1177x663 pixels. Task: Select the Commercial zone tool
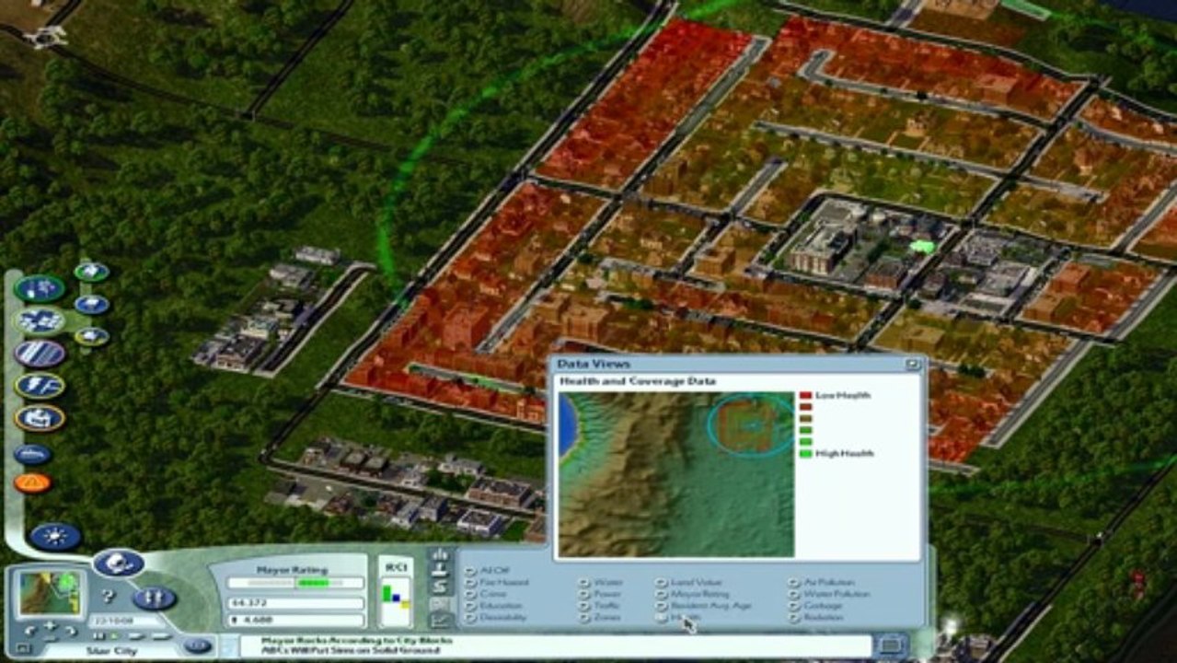pyautogui.click(x=92, y=305)
